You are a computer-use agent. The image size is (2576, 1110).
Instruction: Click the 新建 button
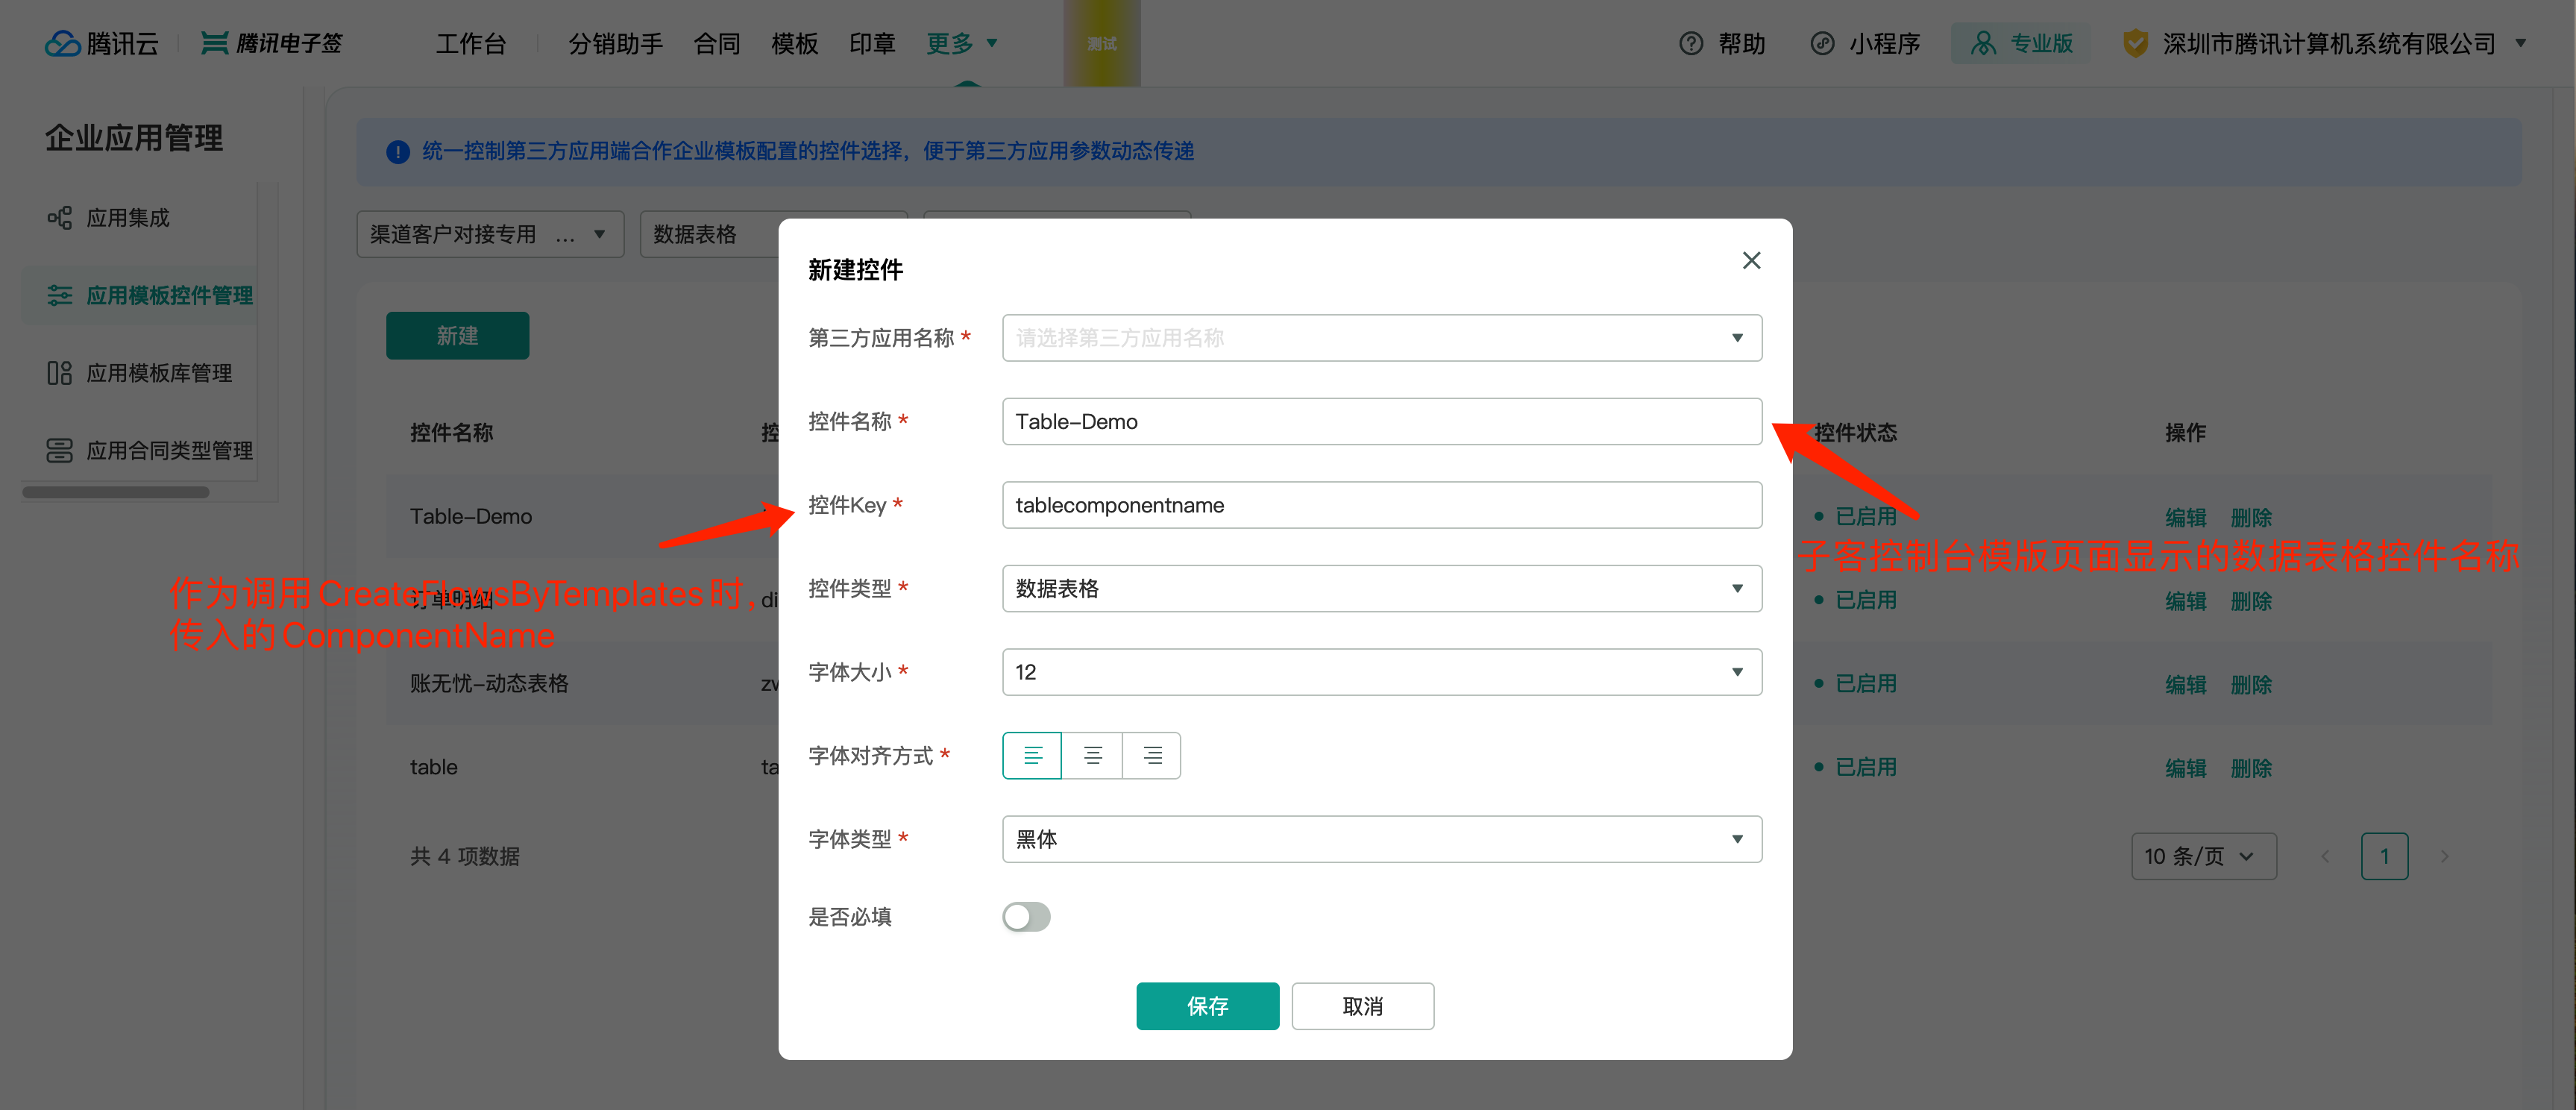click(x=457, y=336)
